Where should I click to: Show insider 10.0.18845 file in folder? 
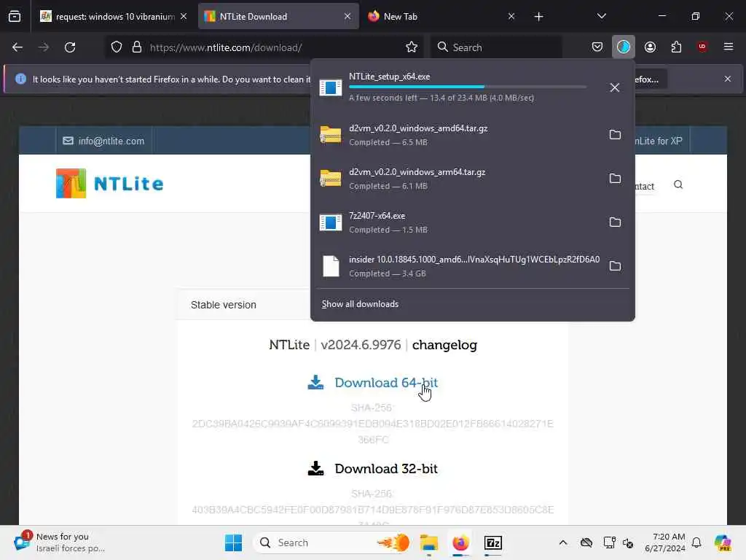(x=615, y=266)
